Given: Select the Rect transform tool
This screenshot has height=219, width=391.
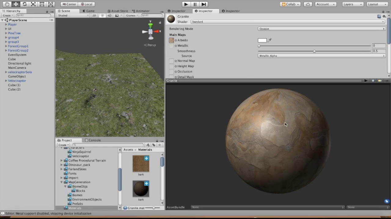Looking at the screenshot, I should click(42, 4).
